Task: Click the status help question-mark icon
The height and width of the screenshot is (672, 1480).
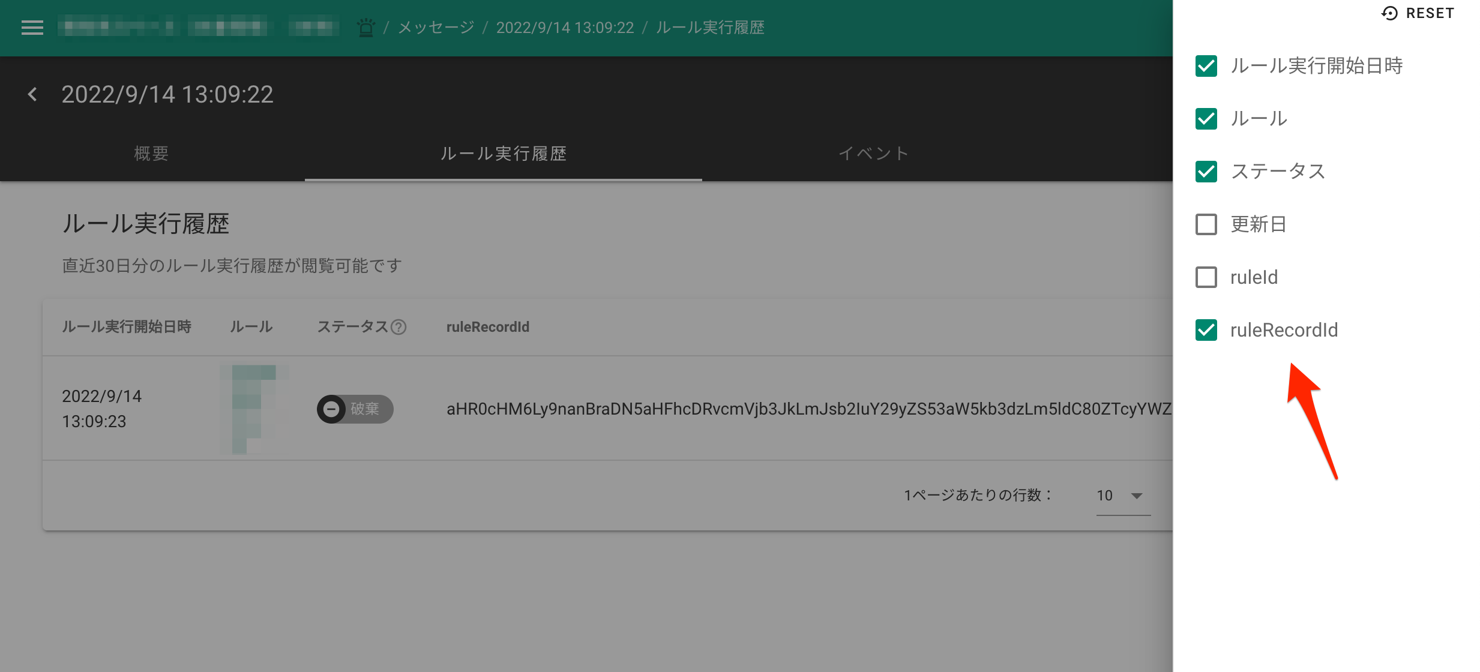Action: (x=399, y=327)
